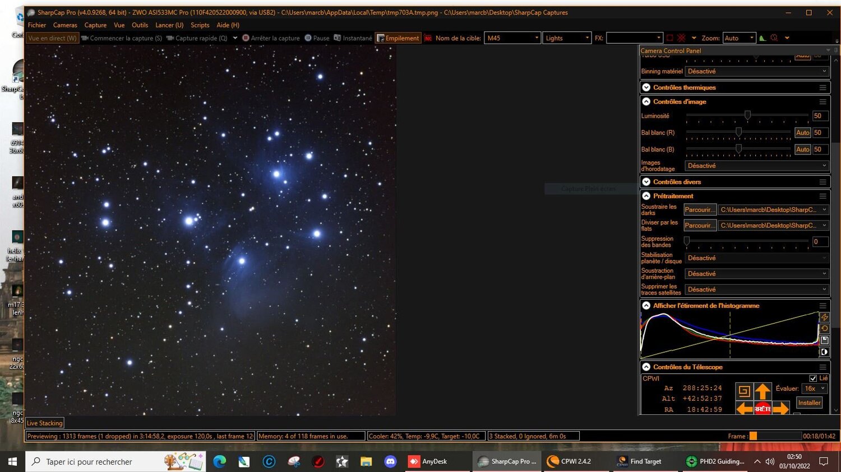The image size is (841, 472).
Task: Collapse the Contrôles du Télescope section
Action: 646,367
